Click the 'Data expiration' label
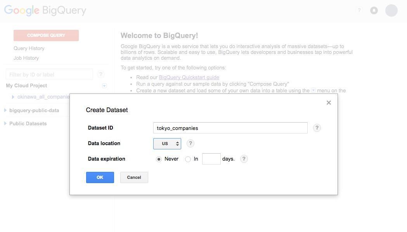This screenshot has height=232, width=407. point(106,159)
